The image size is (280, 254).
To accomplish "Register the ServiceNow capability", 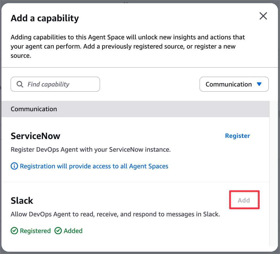I will (x=237, y=136).
